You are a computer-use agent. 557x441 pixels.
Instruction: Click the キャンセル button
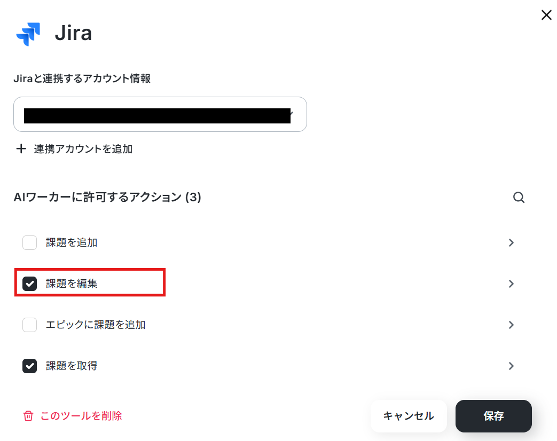tap(409, 416)
